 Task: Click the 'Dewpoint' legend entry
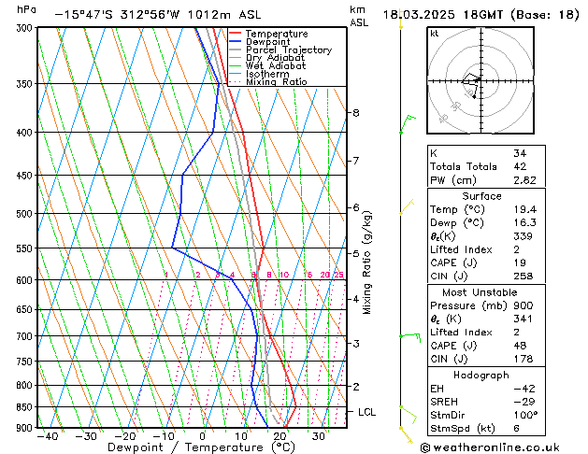267,42
